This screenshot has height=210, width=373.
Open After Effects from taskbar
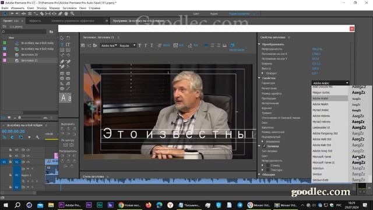89,205
